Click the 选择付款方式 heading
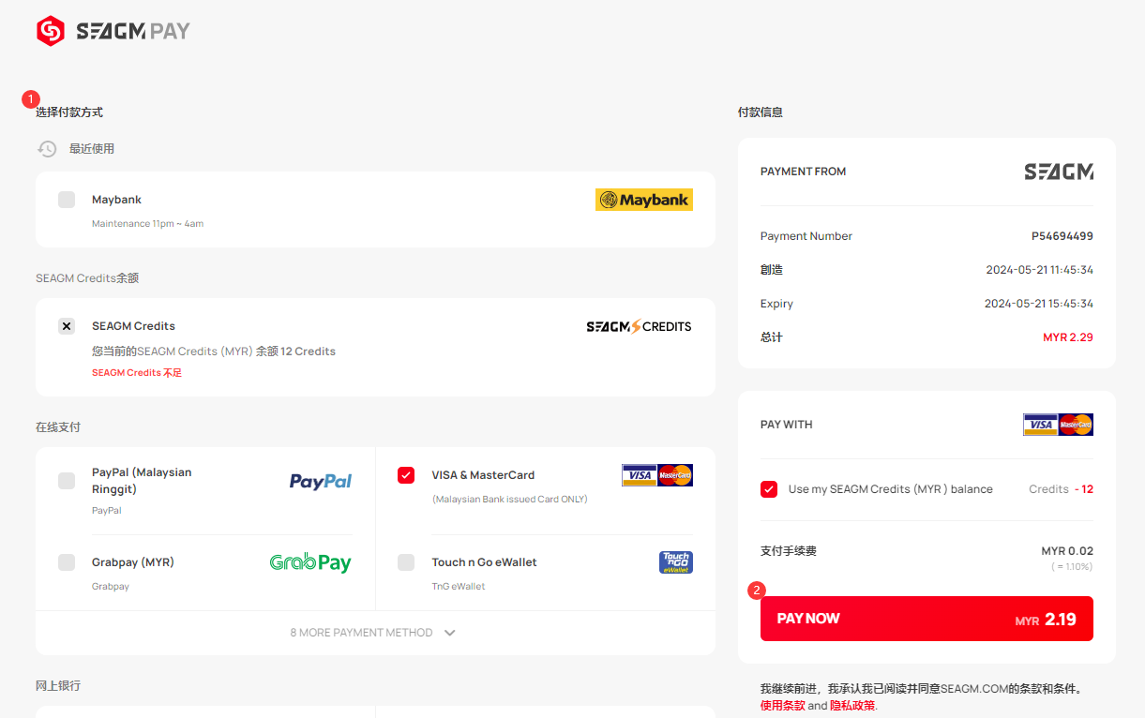This screenshot has width=1145, height=718. click(69, 112)
